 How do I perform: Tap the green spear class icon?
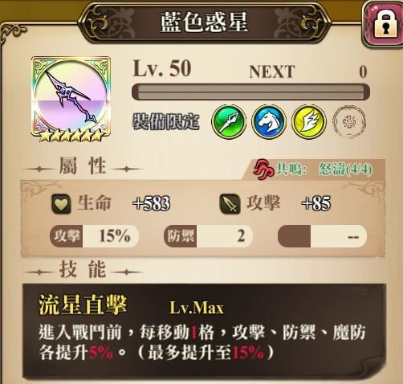229,122
